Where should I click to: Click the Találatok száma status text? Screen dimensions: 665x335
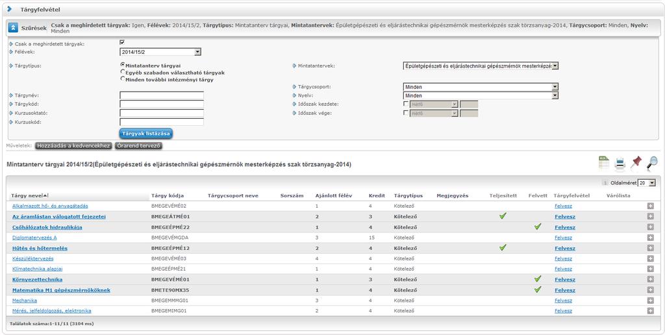(51, 323)
